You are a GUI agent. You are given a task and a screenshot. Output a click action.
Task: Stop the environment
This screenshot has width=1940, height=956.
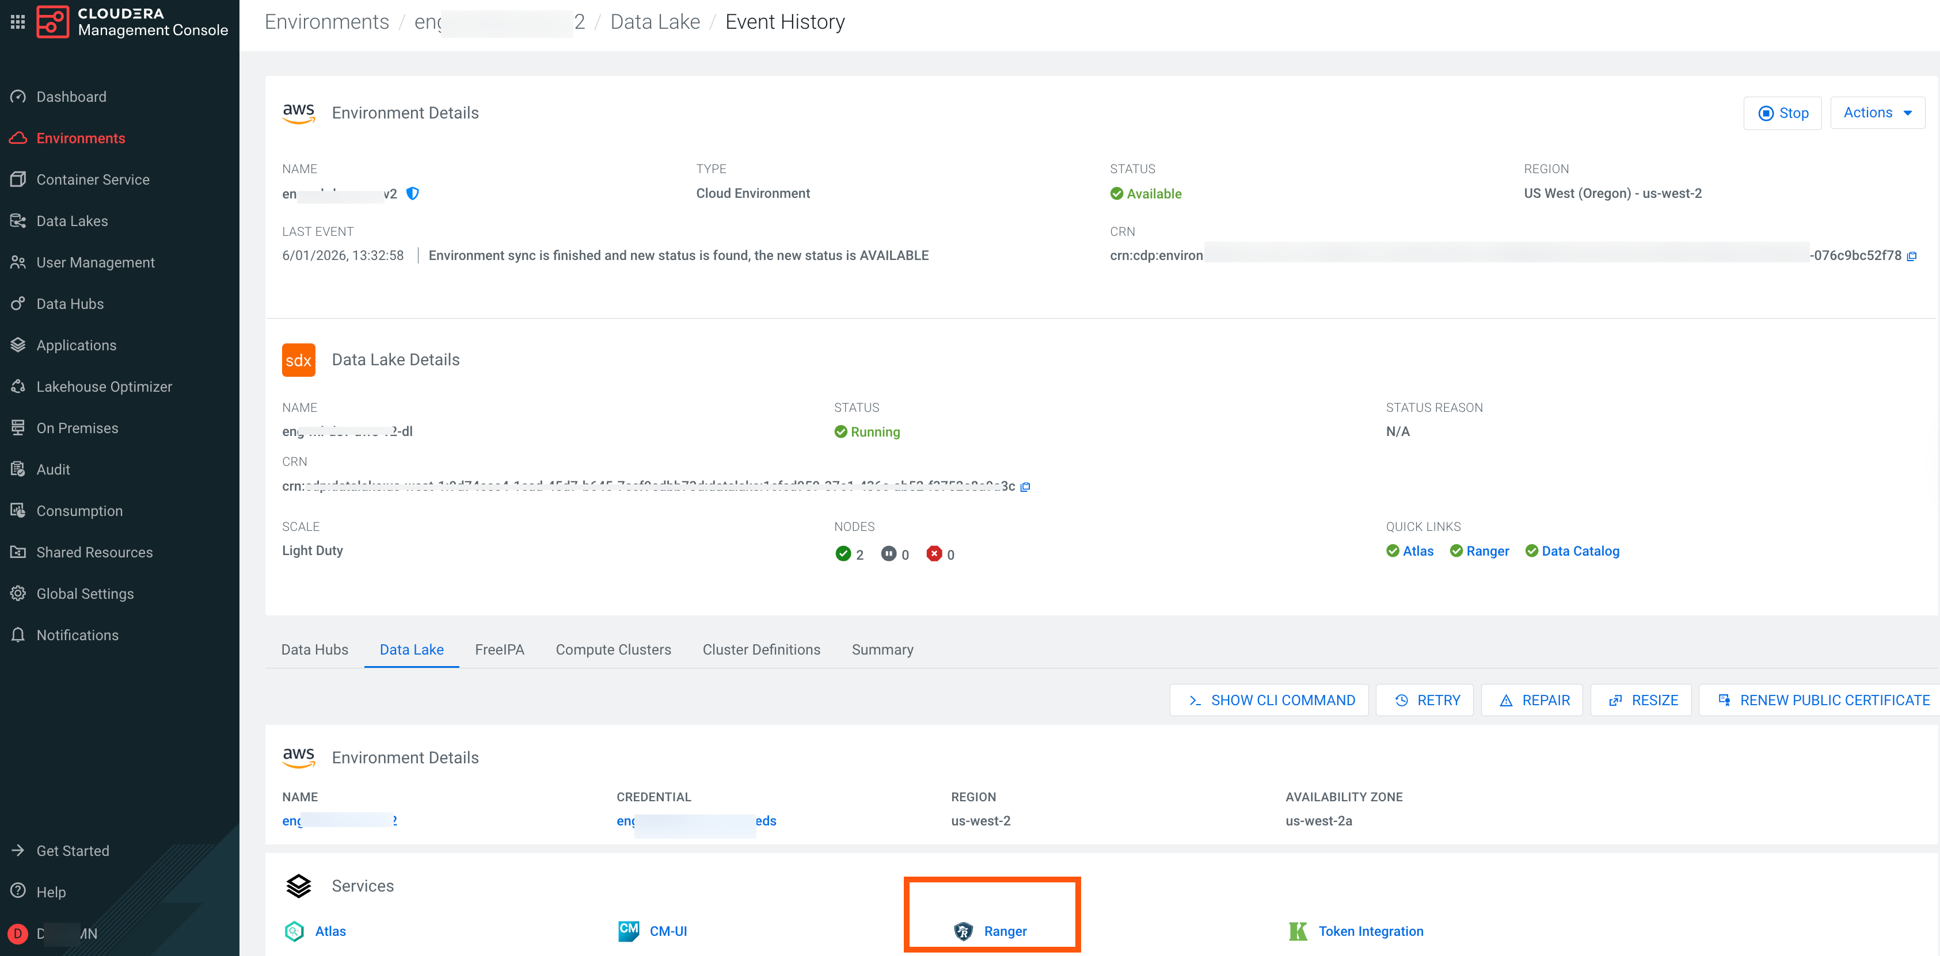point(1782,113)
